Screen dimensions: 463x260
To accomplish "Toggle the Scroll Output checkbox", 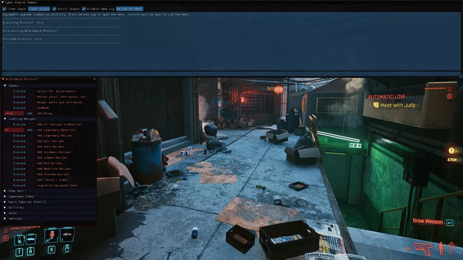I will coord(54,9).
